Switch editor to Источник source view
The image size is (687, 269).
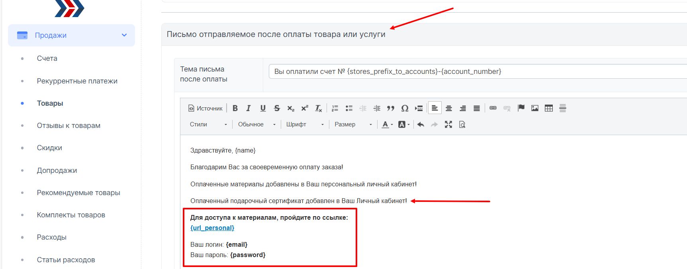pyautogui.click(x=206, y=108)
